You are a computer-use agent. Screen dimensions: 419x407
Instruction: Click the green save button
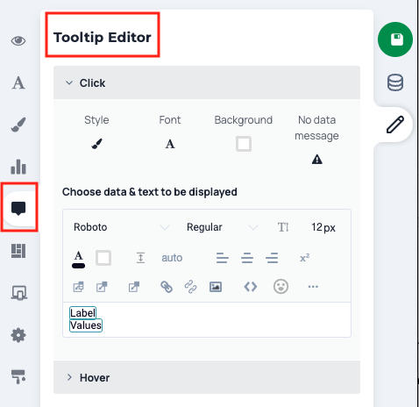coord(395,39)
